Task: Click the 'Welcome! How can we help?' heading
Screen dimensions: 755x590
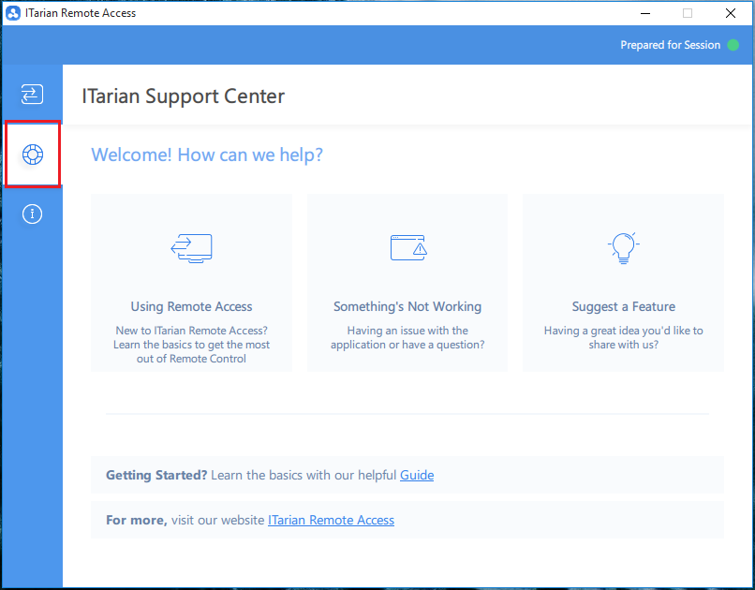Action: coord(207,155)
